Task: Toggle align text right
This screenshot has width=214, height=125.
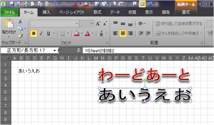Action: tap(130, 33)
